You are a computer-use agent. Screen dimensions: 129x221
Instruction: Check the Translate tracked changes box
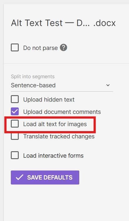tap(15, 136)
